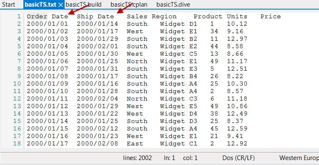This screenshot has height=165, width=319.
Task: Click order date 2000/01/02
Action: (x=48, y=32)
